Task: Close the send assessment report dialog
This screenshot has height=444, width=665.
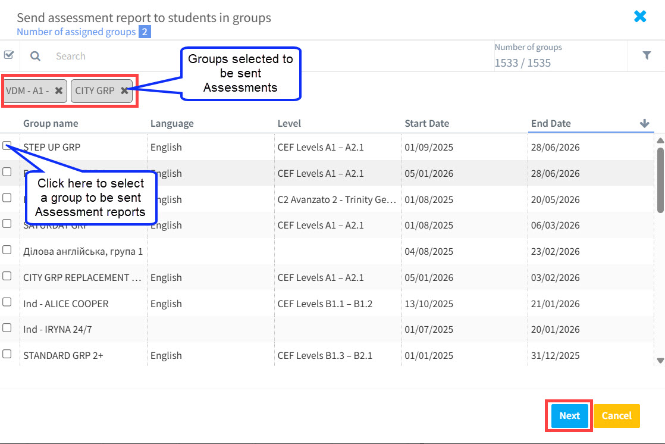Action: click(640, 17)
